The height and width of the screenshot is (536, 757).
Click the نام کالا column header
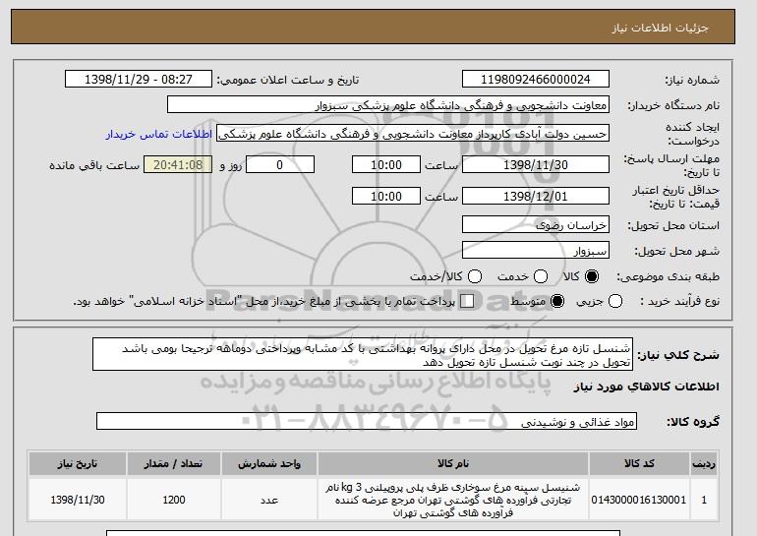(453, 463)
